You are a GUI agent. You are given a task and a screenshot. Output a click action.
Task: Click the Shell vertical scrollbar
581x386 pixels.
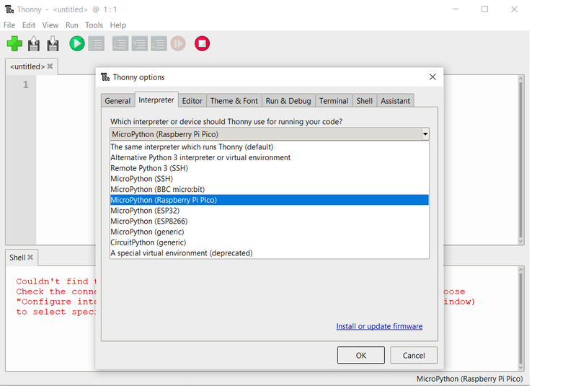coord(520,318)
